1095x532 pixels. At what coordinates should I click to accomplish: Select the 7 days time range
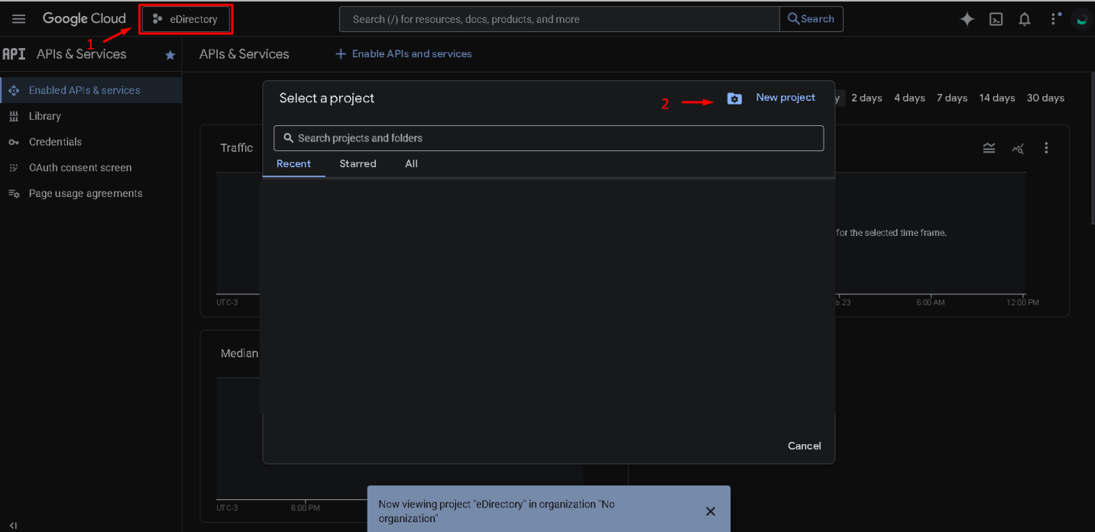952,98
